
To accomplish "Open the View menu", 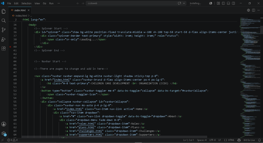I will pyautogui.click(x=37, y=3).
